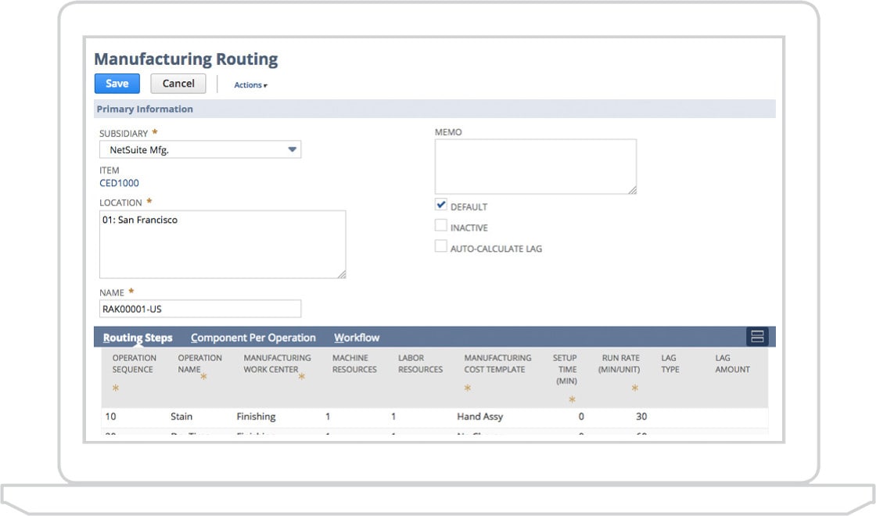Open the Subsidiary NetSuite Mfg. dropdown
The image size is (876, 516).
click(x=200, y=149)
